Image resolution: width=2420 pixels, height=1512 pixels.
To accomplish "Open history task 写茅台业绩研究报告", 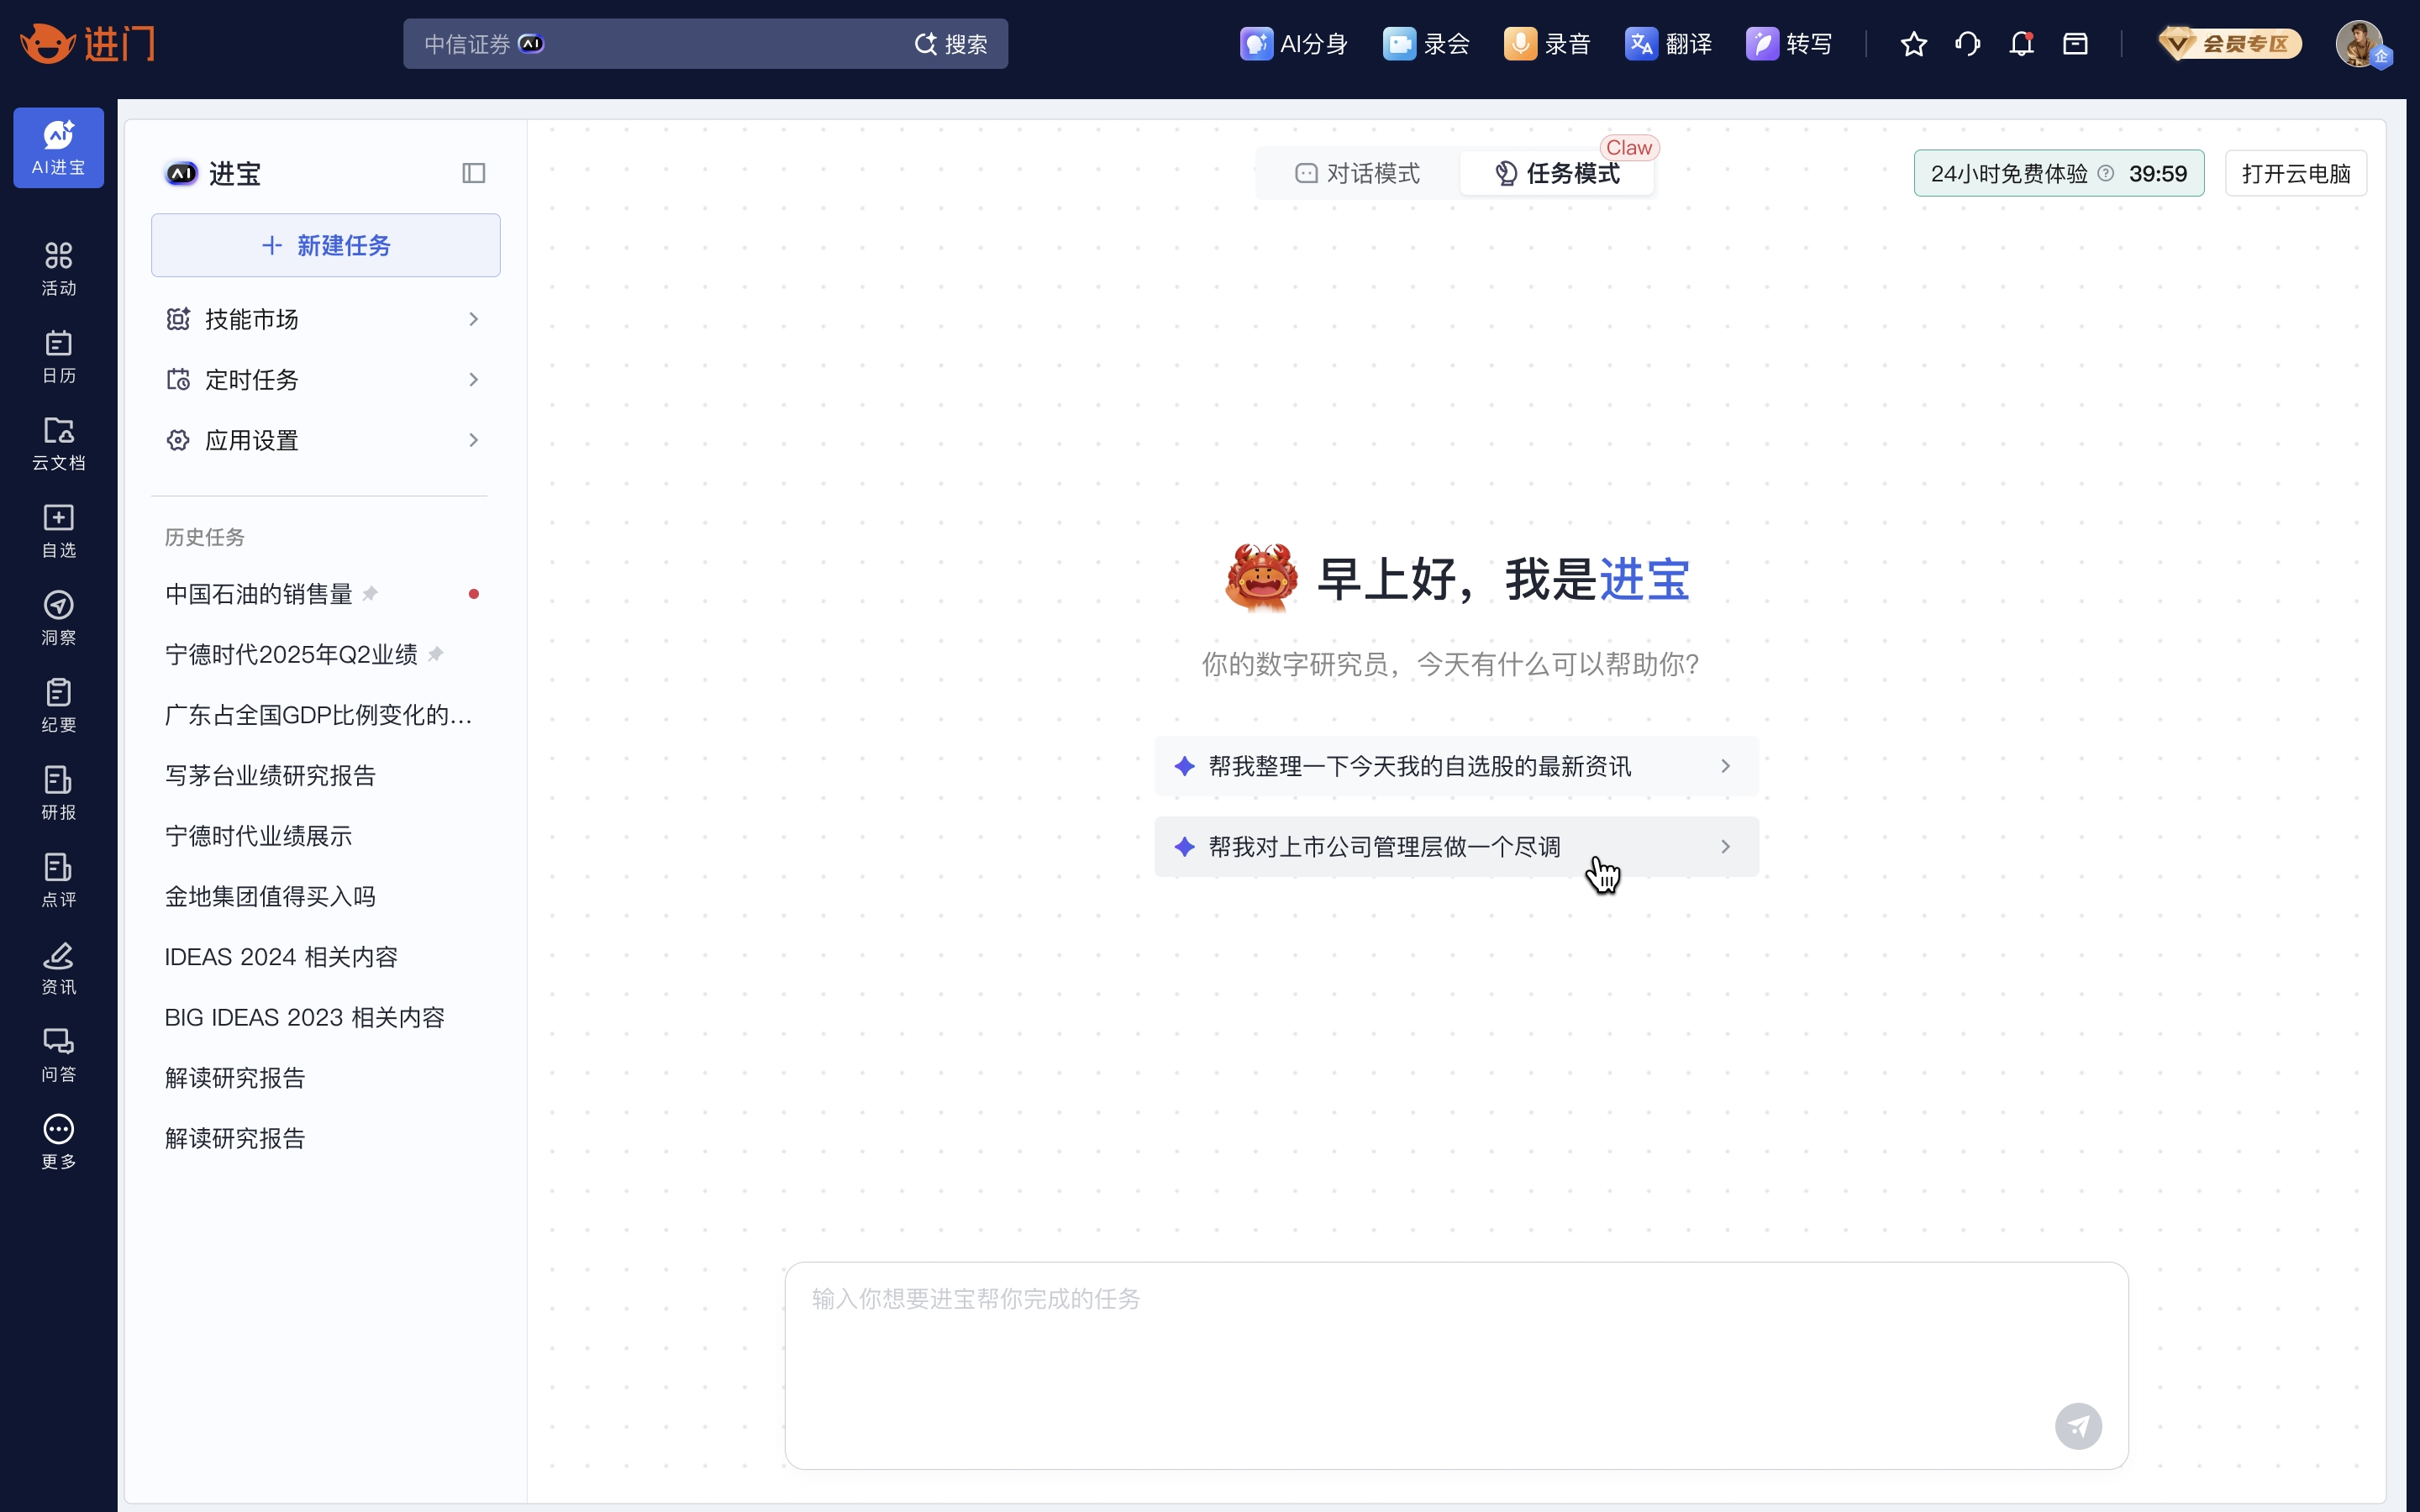I will point(270,776).
